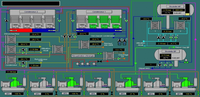200x97 pixels.
Task: Click the Chauffage sol circulation pump
Action: pos(118,59)
